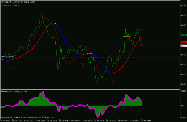187x122 pixels.
Task: Click the 19 Jun 00:55 time label
Action: 76,121
